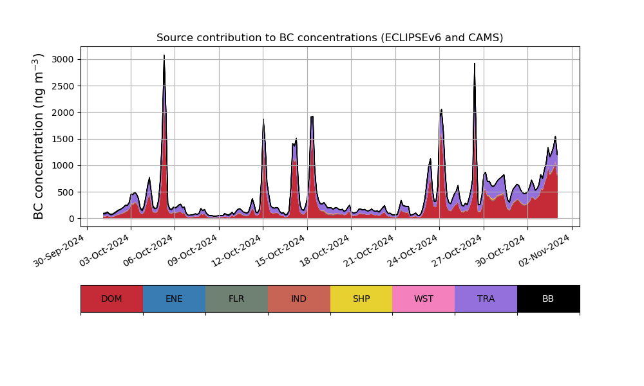
Task: Click the 06-Oct-2024 x-axis date label
Action: point(147,251)
